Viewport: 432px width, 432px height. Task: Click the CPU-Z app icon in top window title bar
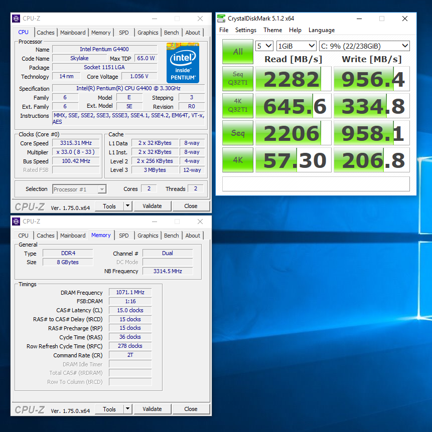point(16,19)
